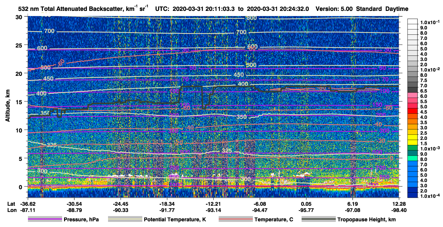Click longitude value -88.79
The width and height of the screenshot is (443, 227).
point(74,210)
